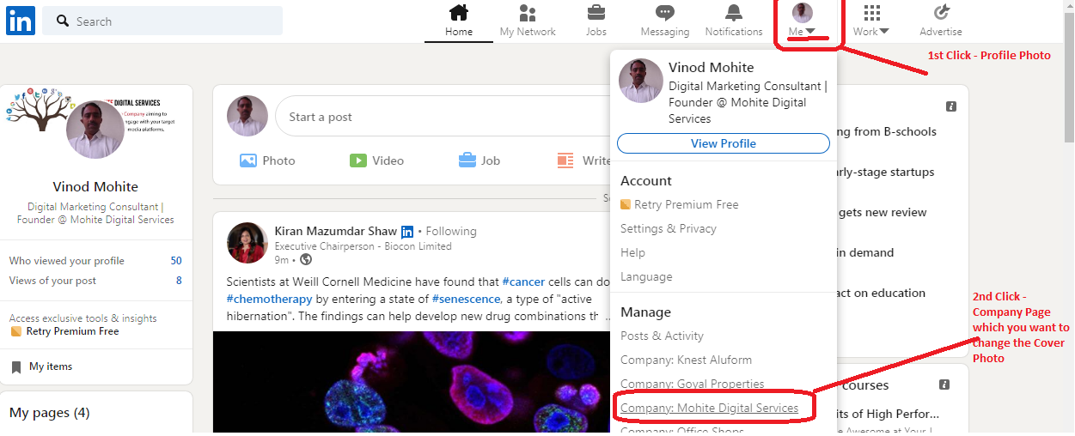
Task: Go to the Home tab
Action: 459,21
